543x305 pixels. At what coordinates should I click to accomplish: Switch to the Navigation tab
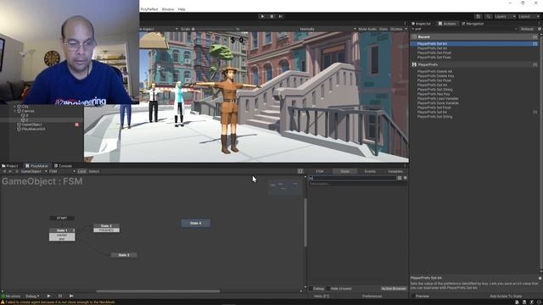point(473,24)
